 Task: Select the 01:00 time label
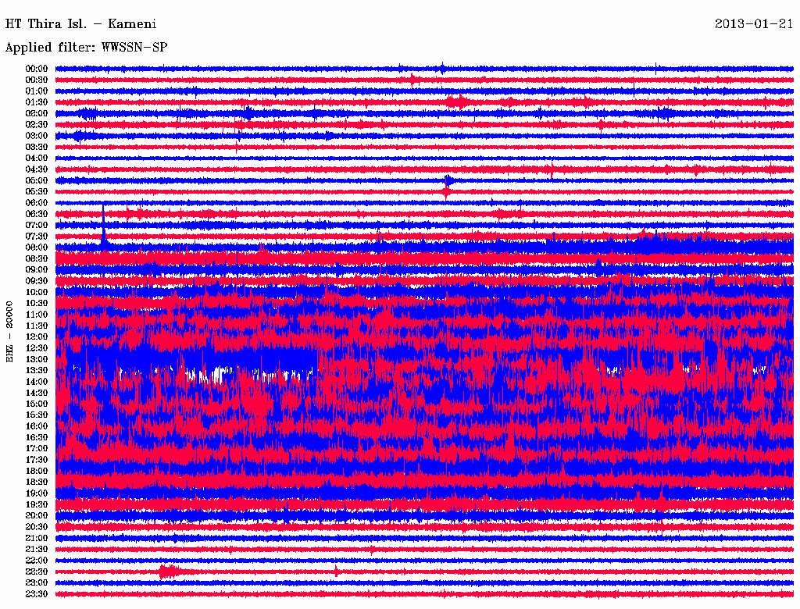[36, 91]
